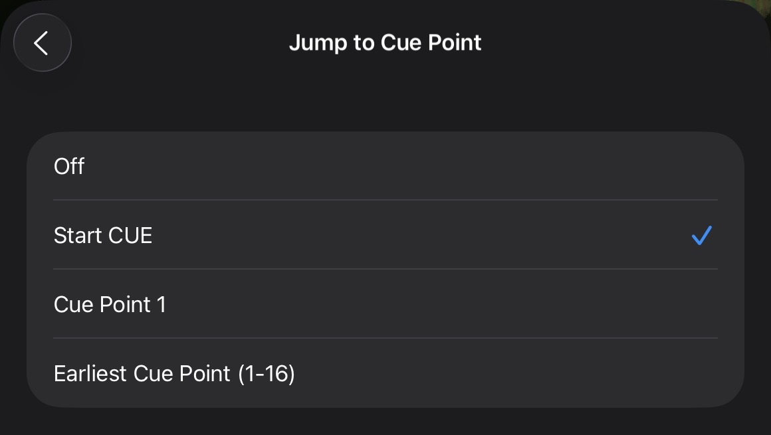Tap the back arrow icon

coord(42,43)
